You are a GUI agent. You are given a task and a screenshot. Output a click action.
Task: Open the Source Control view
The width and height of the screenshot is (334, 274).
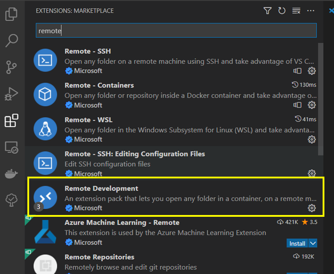(11, 67)
